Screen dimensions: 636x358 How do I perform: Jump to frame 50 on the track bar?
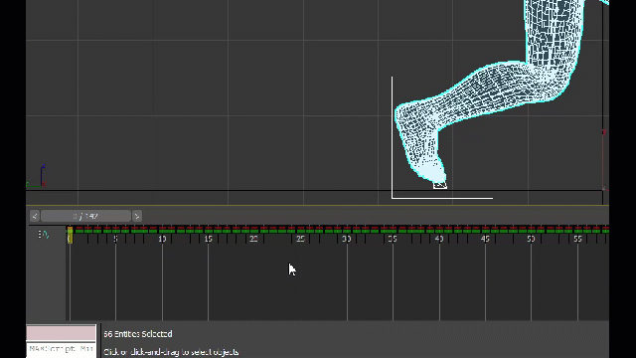531,239
